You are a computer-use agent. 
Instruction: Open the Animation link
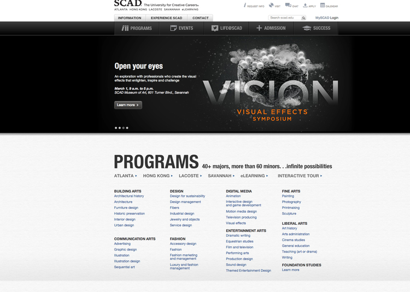coord(233,196)
